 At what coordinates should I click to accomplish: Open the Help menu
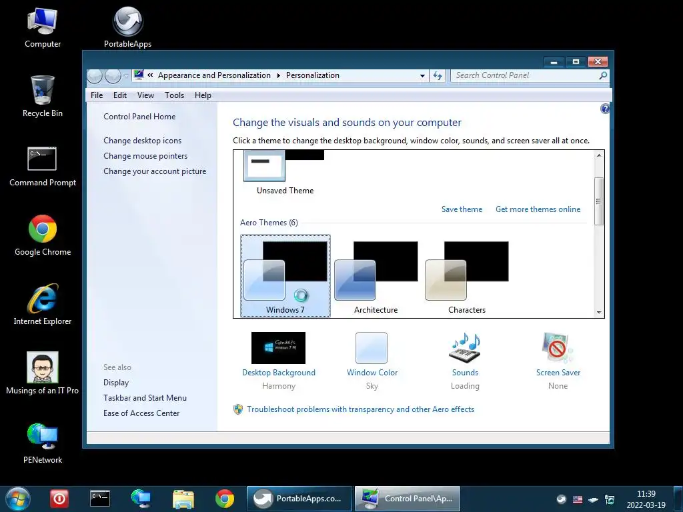pyautogui.click(x=203, y=95)
